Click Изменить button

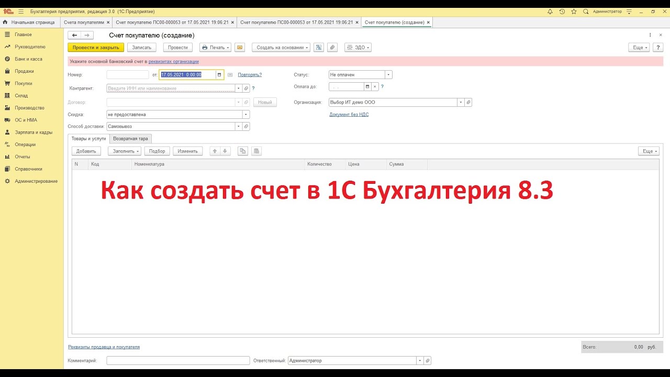point(187,151)
